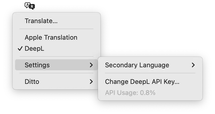Click the chevron arrow beside Ditto

[91, 82]
